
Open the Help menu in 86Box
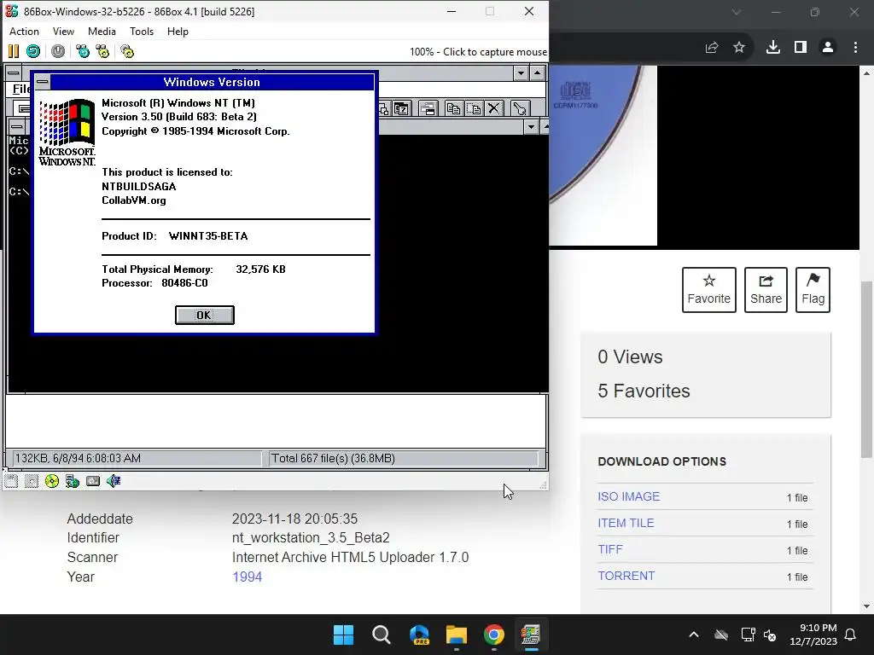coord(178,32)
